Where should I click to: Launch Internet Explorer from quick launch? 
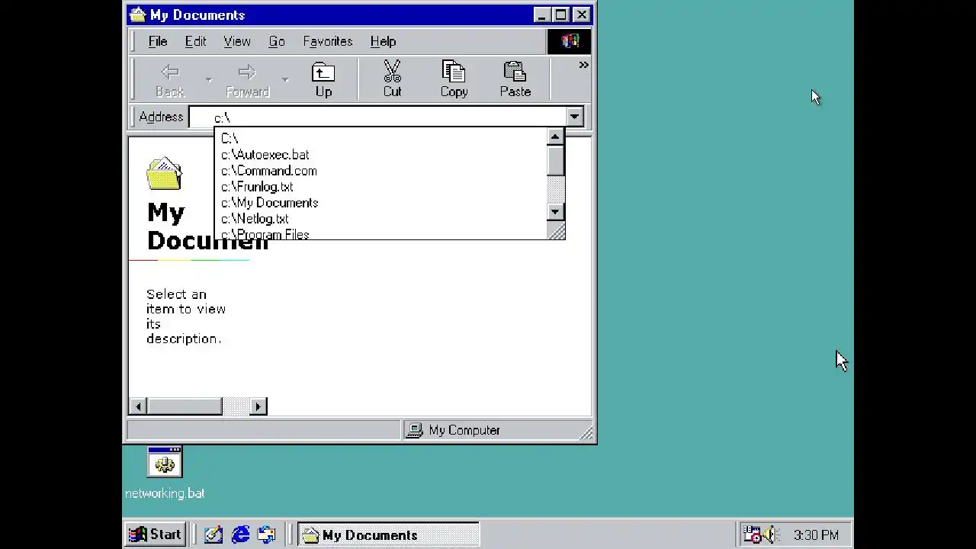[x=240, y=535]
